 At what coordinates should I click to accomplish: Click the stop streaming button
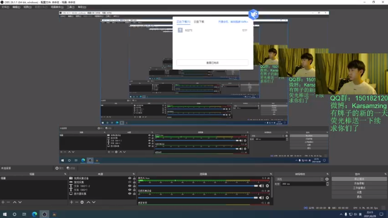click(x=359, y=179)
